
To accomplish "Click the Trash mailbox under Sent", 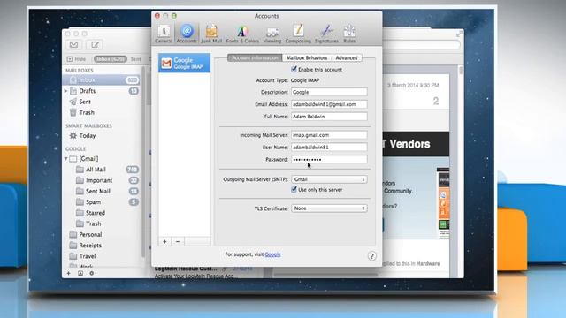I will coord(87,112).
